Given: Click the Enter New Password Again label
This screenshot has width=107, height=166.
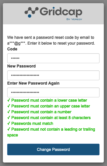Looking at the screenshot, I should click(x=33, y=83).
